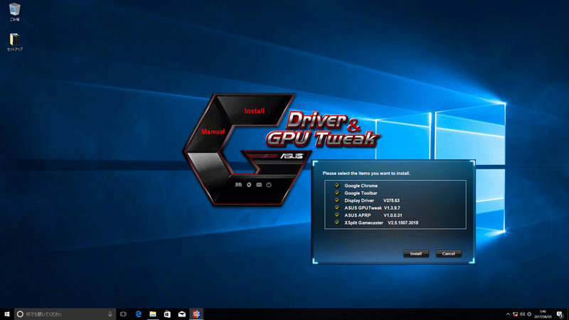Click the "V1.0.0.31" version text

[393, 215]
